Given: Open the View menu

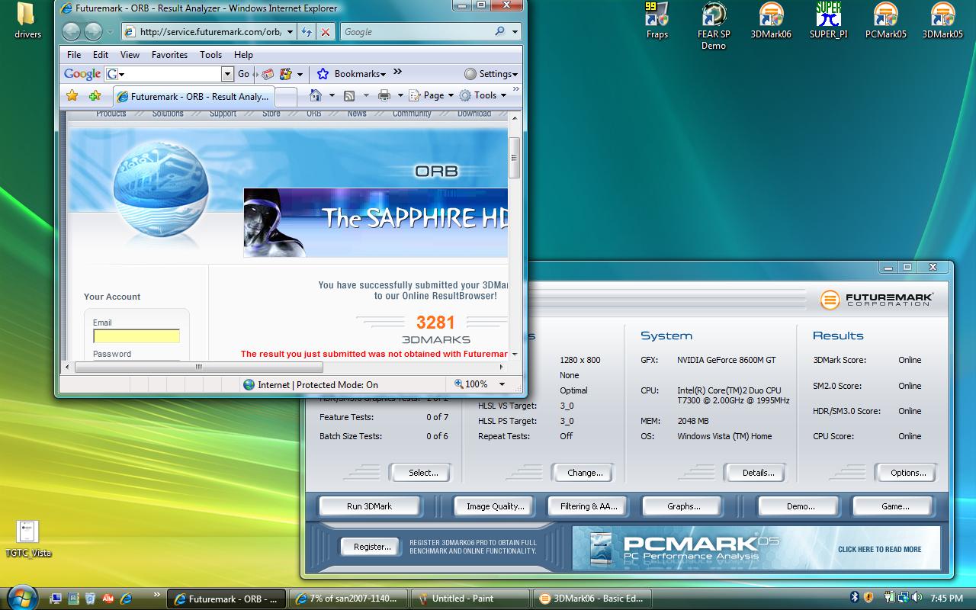Looking at the screenshot, I should click(130, 54).
